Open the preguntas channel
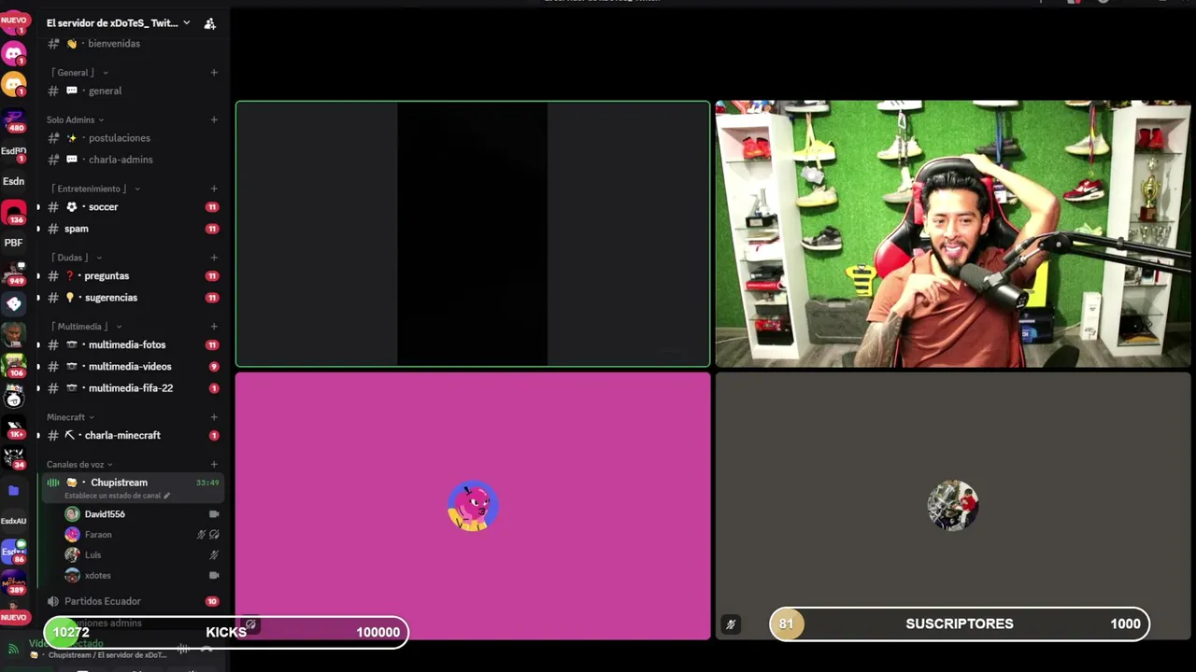 (133, 276)
